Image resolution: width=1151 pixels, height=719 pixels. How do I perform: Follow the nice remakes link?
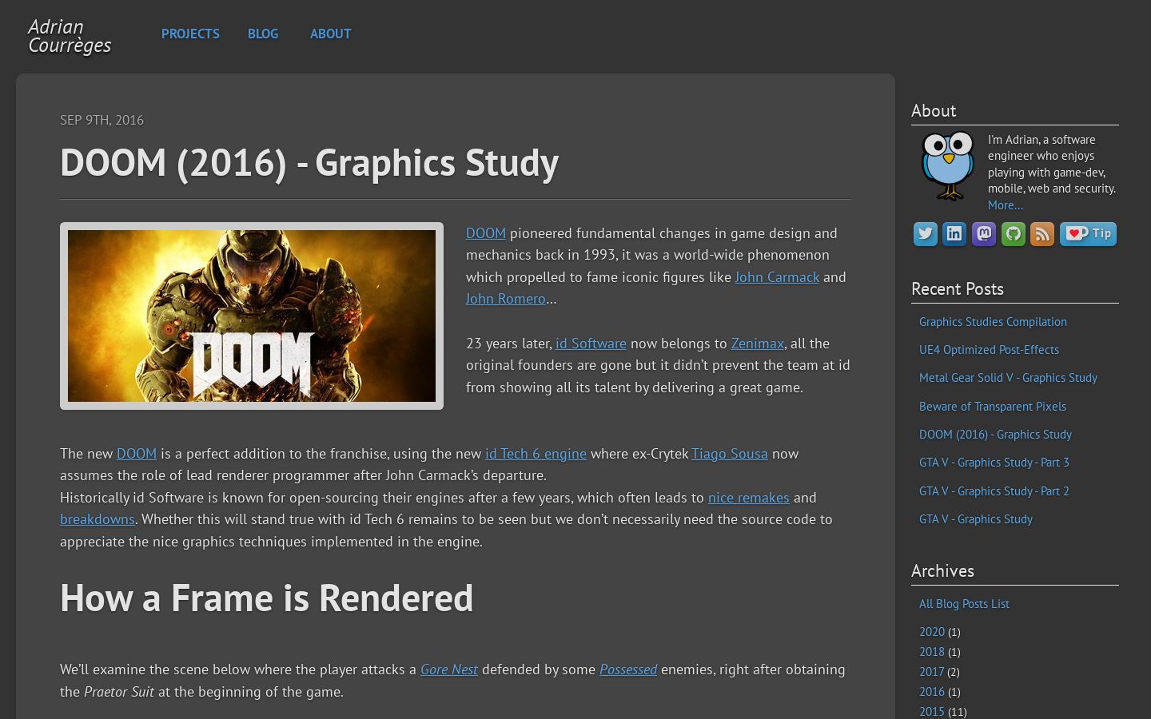pos(748,498)
